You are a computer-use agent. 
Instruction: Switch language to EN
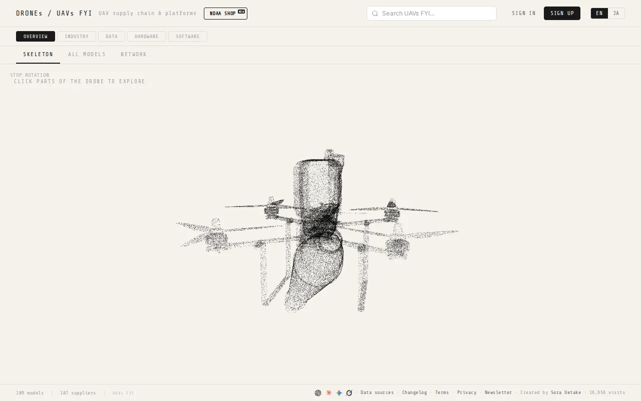(599, 14)
